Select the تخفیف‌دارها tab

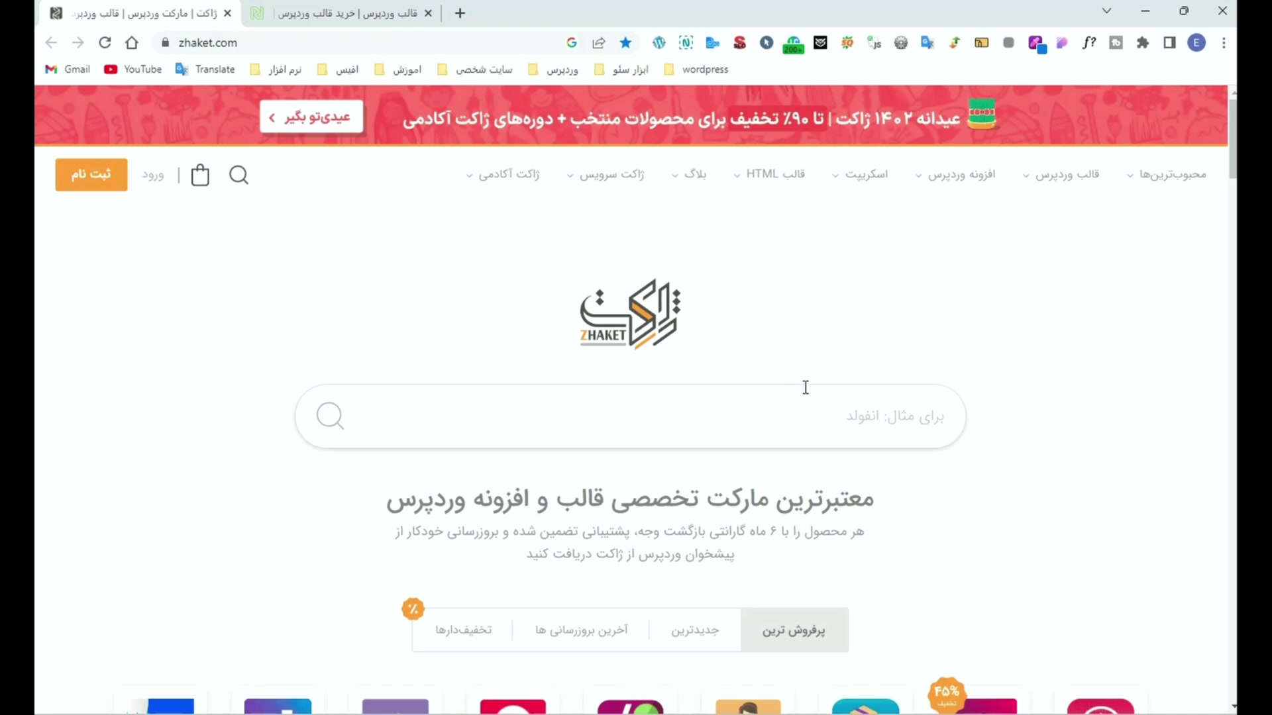(x=463, y=630)
